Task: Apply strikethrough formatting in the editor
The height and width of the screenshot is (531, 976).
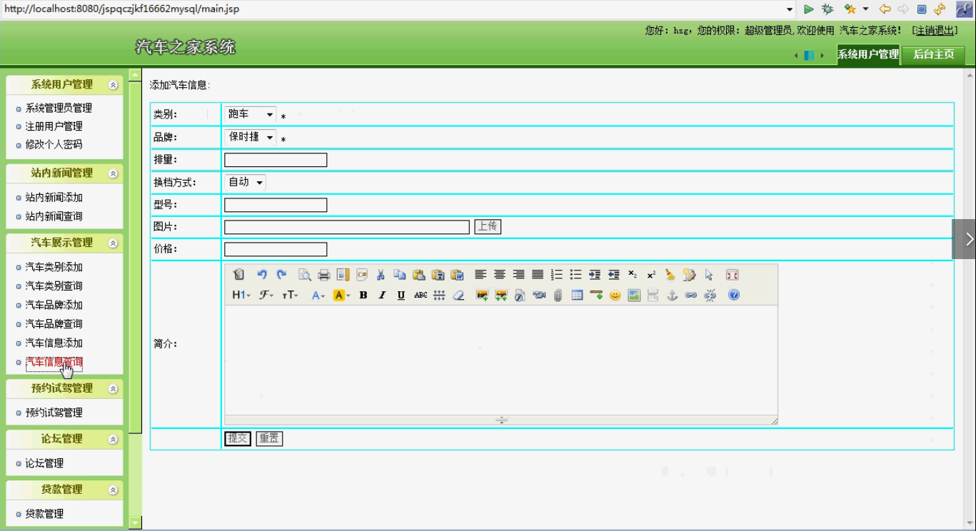Action: click(x=421, y=295)
